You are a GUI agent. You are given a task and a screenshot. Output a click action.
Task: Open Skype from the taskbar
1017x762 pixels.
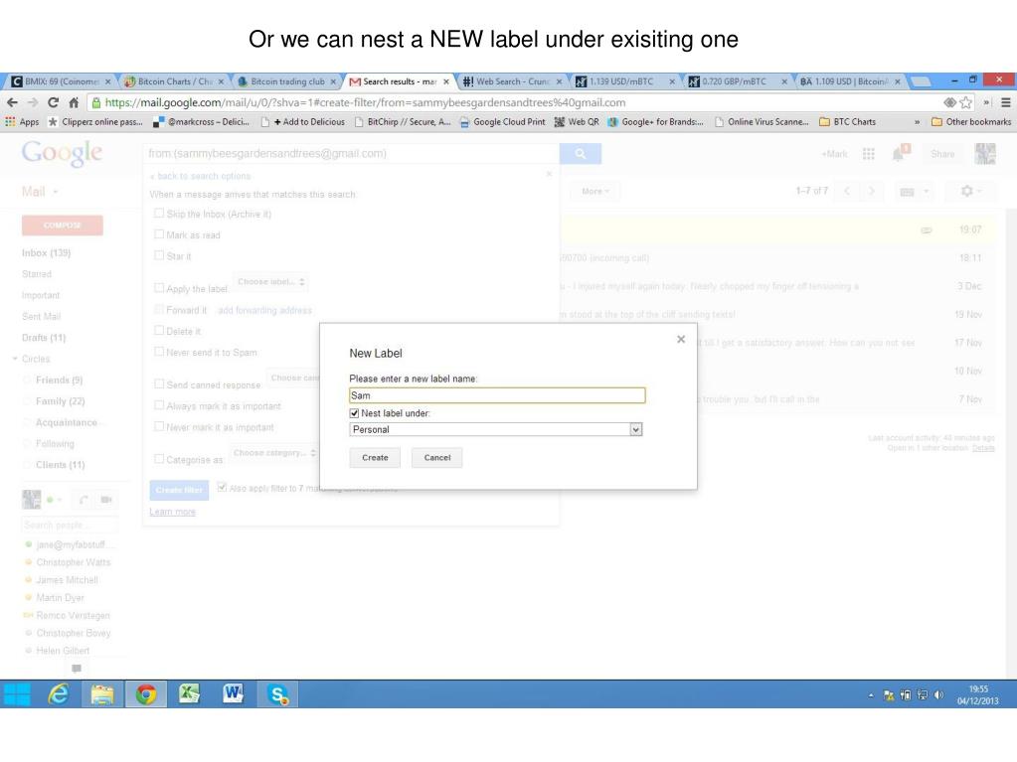278,694
